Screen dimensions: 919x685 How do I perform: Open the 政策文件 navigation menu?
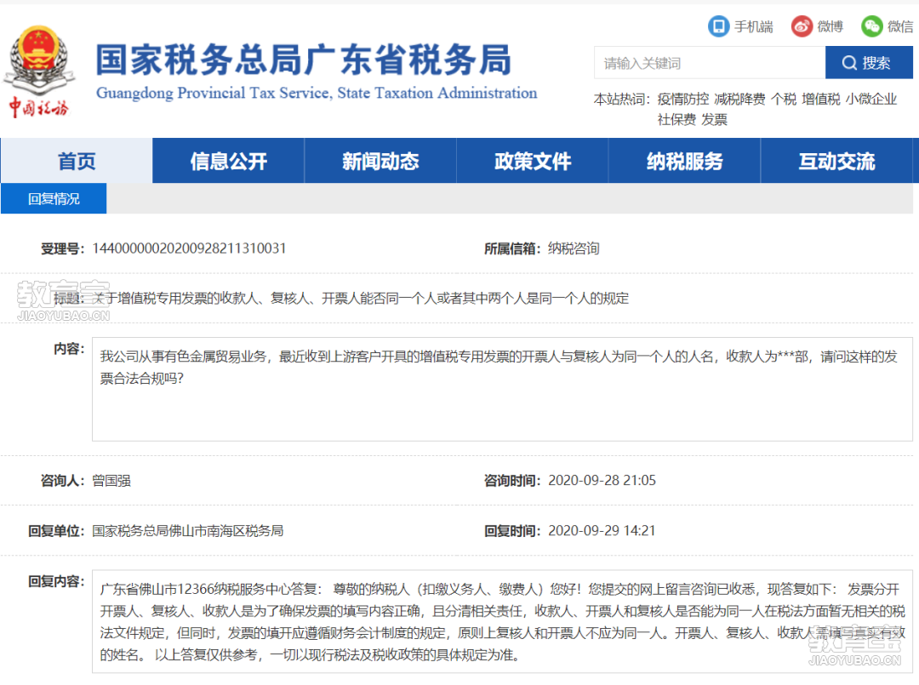pos(532,161)
